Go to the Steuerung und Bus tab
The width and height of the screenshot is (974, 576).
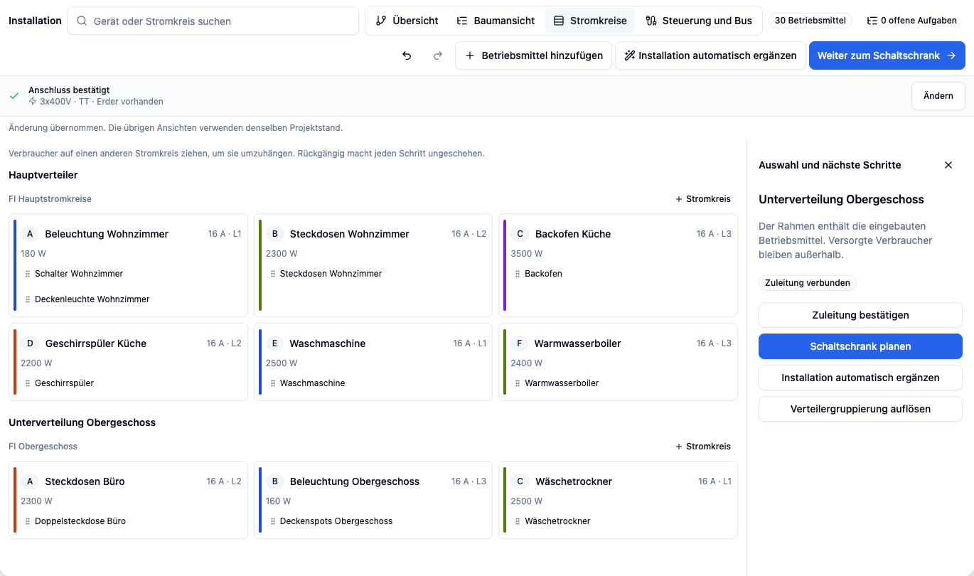pyautogui.click(x=699, y=21)
